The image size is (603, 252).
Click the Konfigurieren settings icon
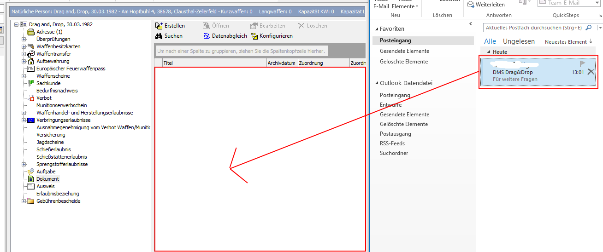coord(254,36)
